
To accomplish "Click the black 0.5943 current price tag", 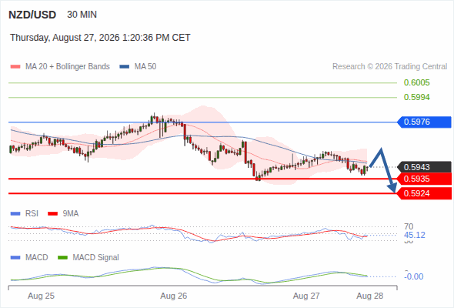I will click(x=424, y=167).
